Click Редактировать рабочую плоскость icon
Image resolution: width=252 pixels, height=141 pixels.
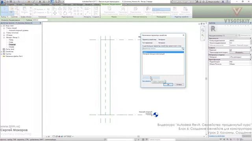point(135,11)
